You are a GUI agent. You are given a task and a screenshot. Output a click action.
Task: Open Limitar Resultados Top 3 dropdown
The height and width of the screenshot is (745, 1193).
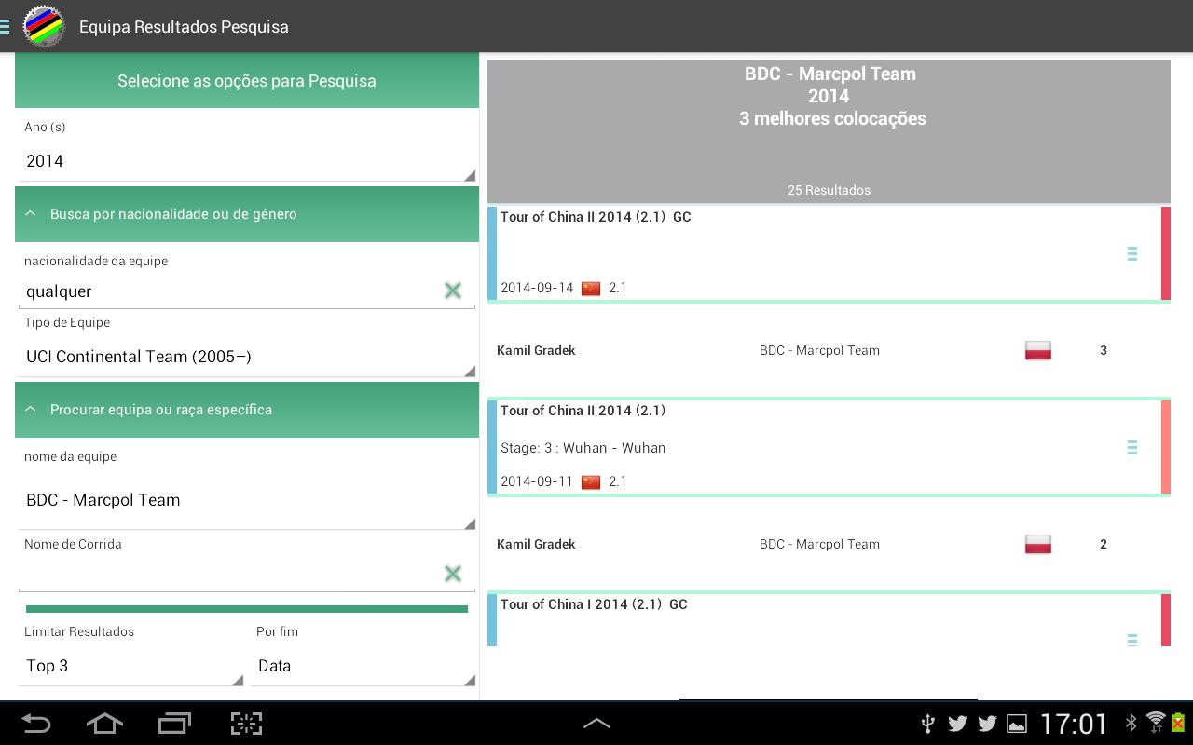point(131,666)
